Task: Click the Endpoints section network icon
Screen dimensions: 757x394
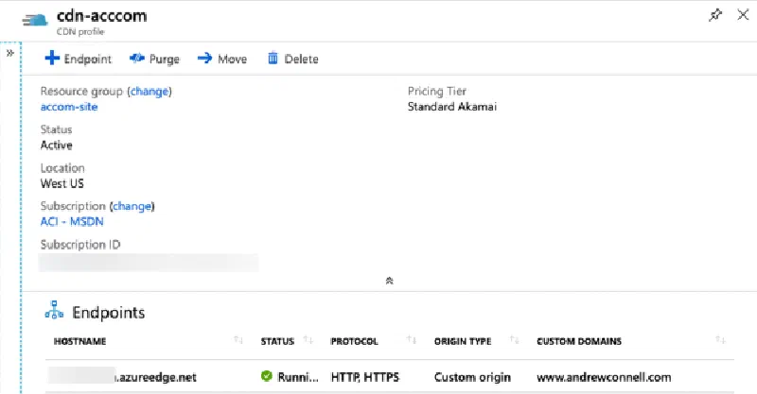Action: coord(54,310)
